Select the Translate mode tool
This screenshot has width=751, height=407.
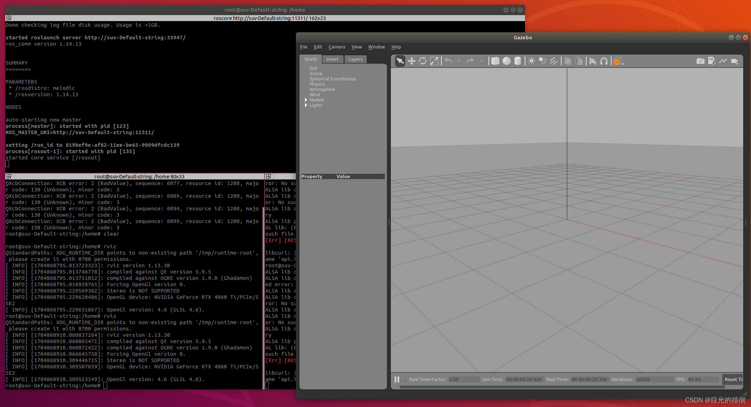point(412,61)
